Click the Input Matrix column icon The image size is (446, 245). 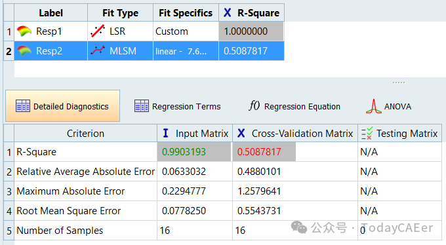165,133
